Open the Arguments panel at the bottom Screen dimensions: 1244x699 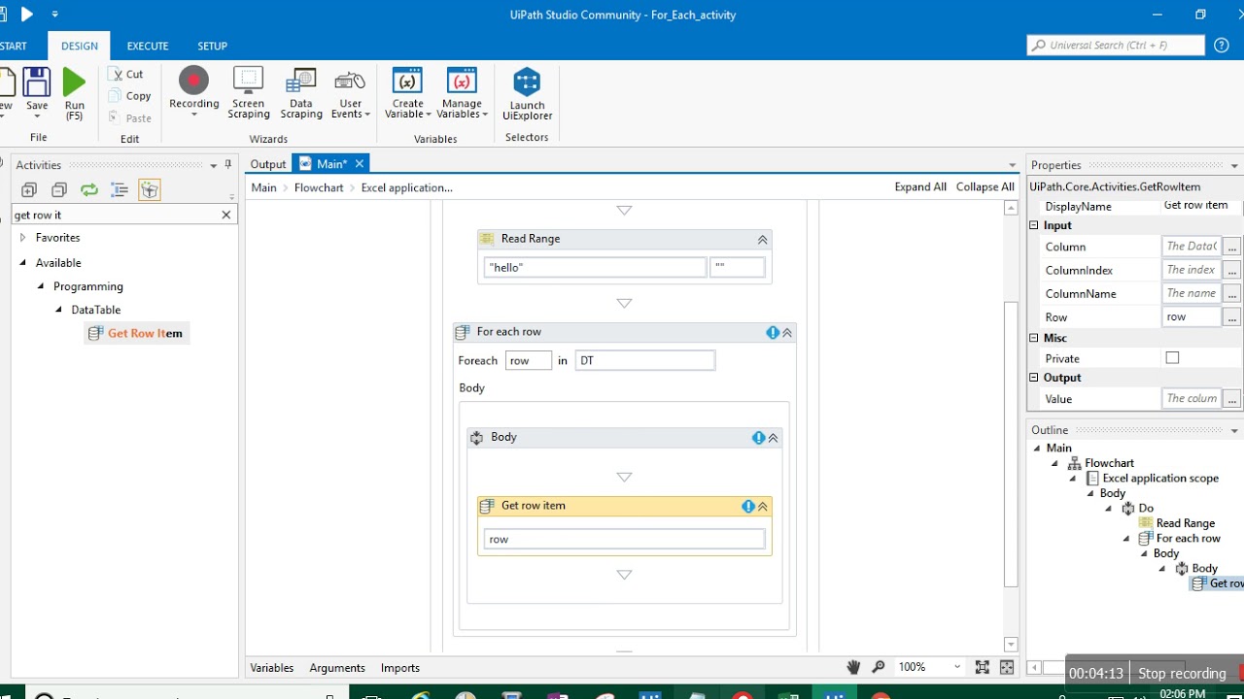[x=337, y=668]
